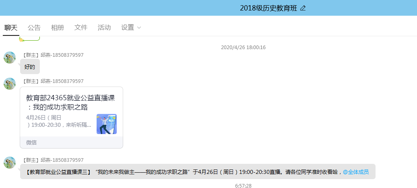Click the 微信 source label on card

click(x=31, y=143)
